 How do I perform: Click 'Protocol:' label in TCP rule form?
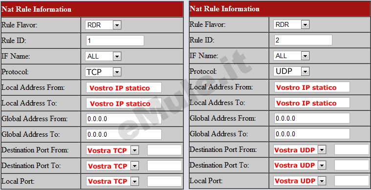click(x=15, y=72)
